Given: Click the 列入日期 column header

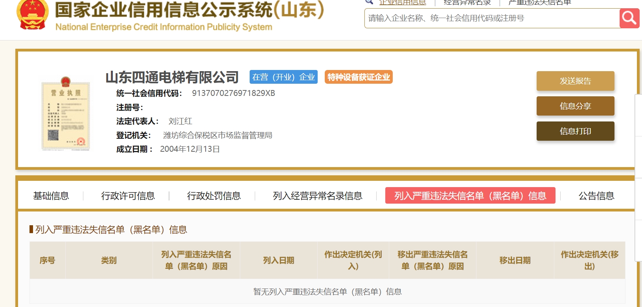Looking at the screenshot, I should pos(279,260).
